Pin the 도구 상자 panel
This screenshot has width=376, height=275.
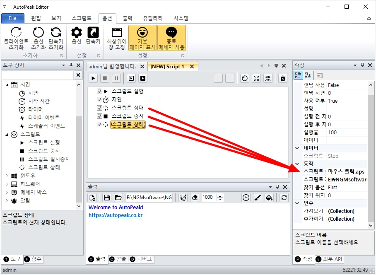[71, 65]
